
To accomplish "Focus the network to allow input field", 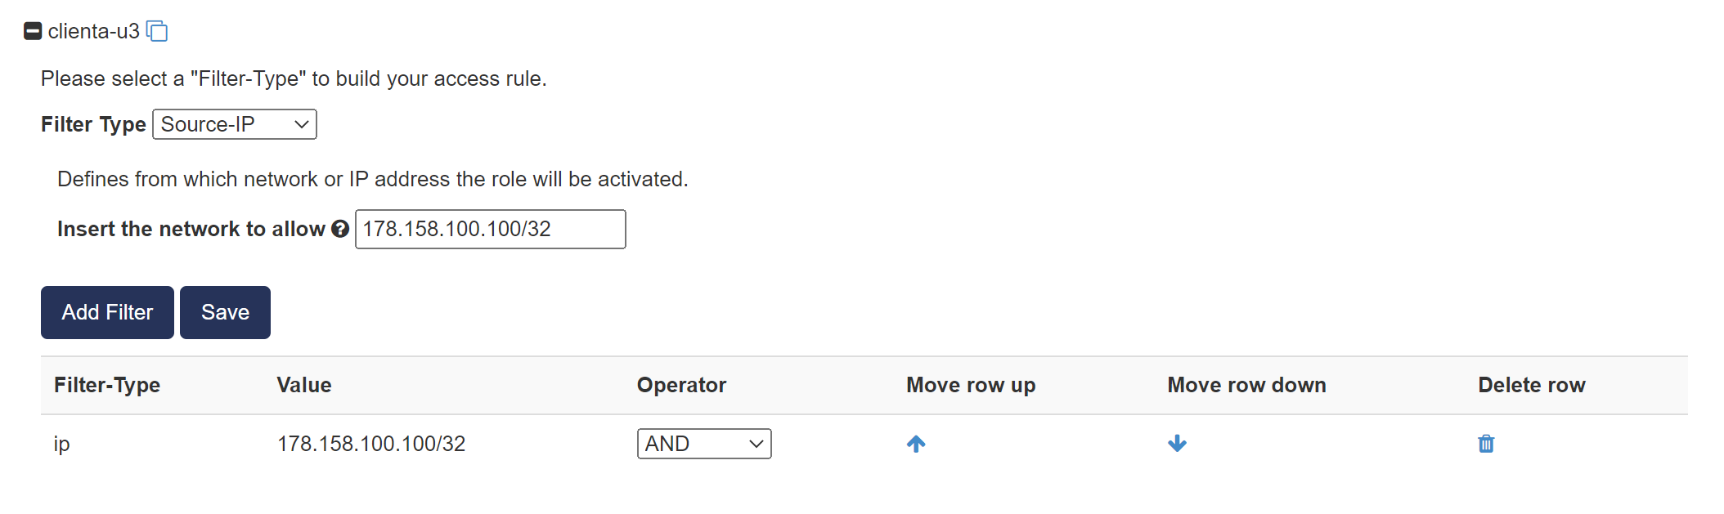I will click(490, 229).
